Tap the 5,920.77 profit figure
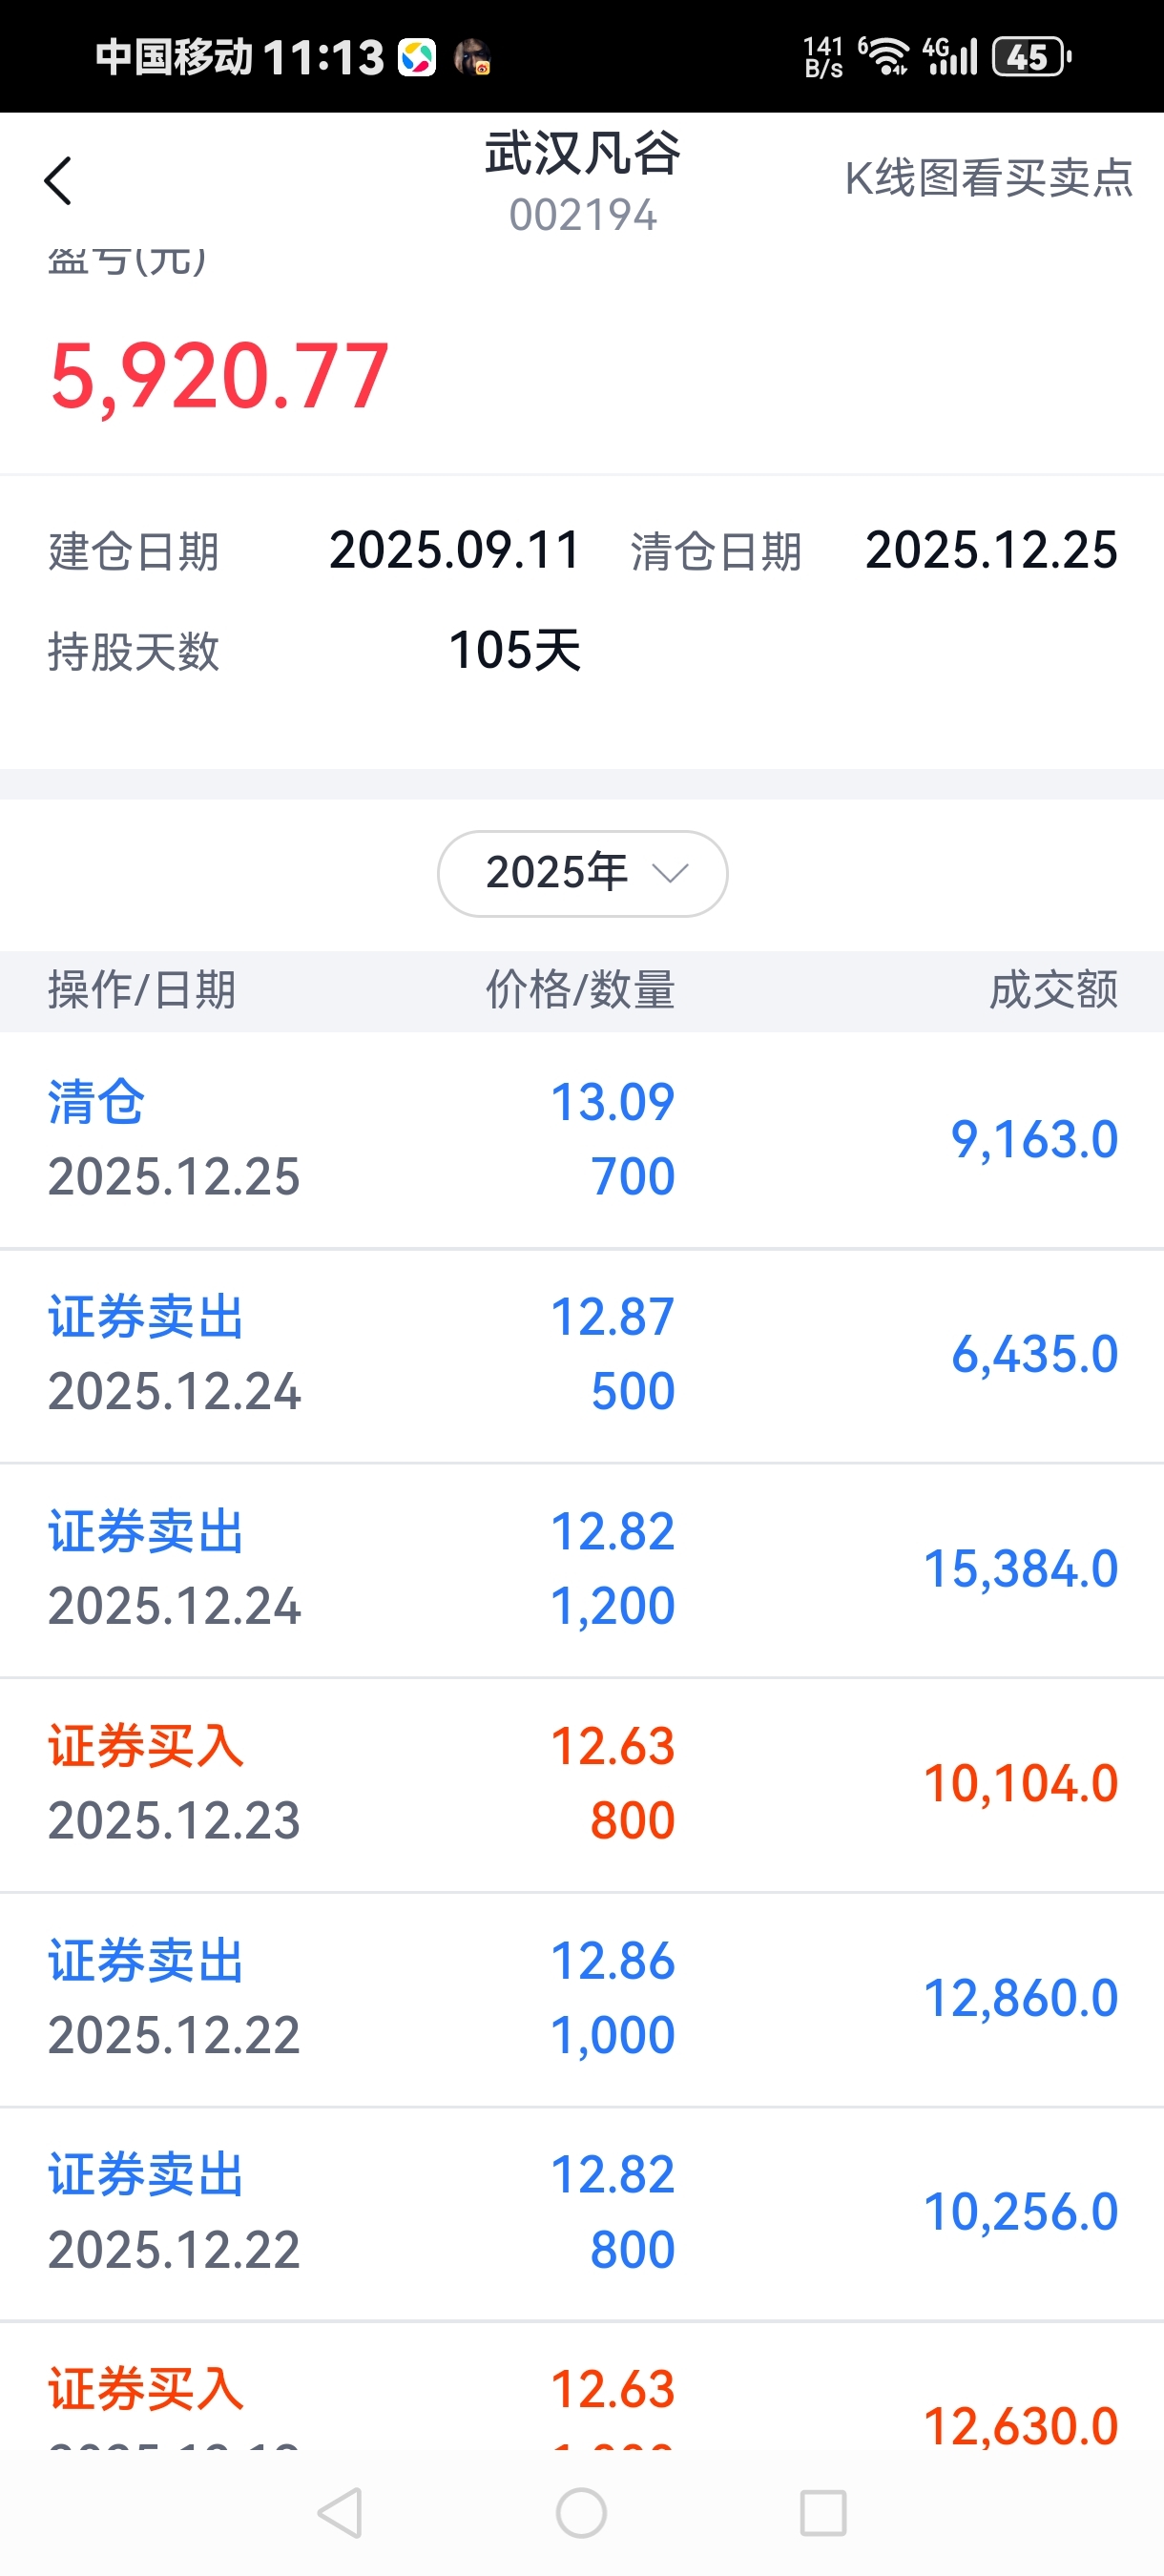The height and width of the screenshot is (2576, 1164). tap(219, 376)
